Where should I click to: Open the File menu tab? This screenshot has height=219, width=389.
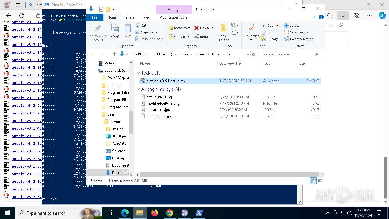click(95, 17)
